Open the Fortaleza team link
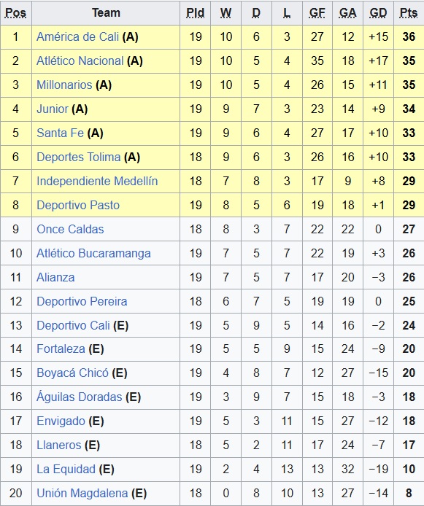This screenshot has height=506, width=424. (61, 349)
